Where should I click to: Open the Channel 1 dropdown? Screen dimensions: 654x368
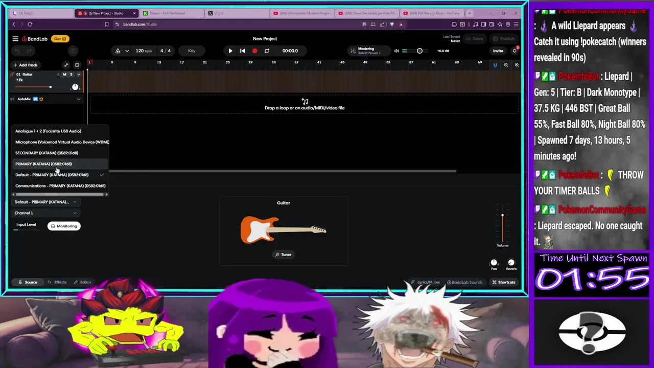(x=45, y=213)
